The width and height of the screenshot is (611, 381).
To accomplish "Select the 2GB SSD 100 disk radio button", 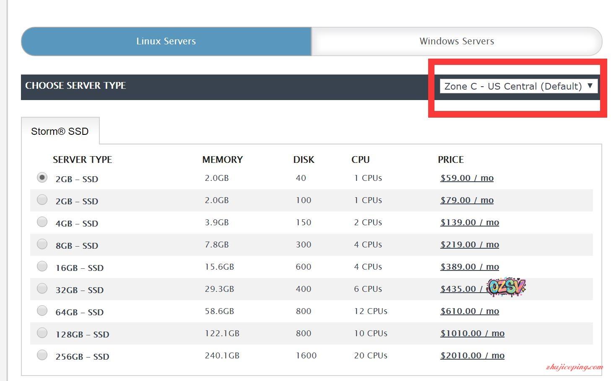I will click(42, 200).
